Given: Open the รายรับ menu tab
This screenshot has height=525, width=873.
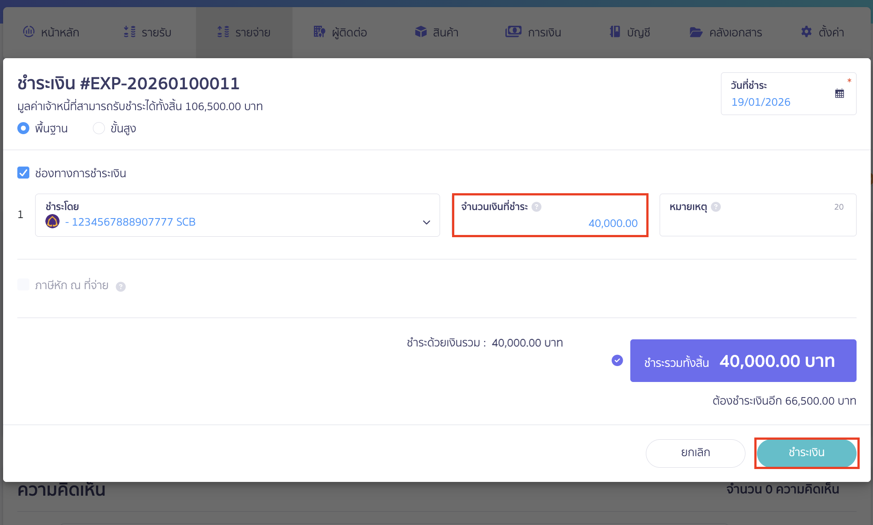Looking at the screenshot, I should click(x=148, y=32).
